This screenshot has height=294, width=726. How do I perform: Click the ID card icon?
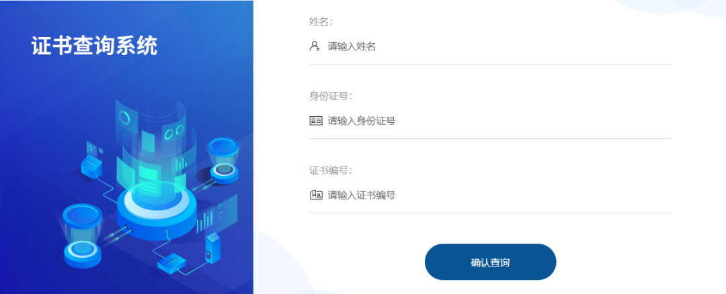point(316,121)
